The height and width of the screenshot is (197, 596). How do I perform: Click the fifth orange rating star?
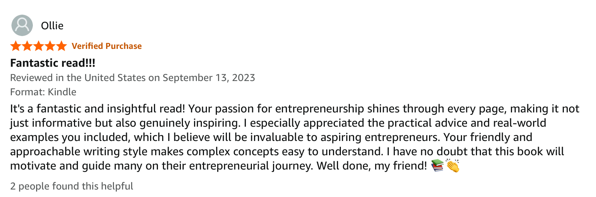coord(61,46)
